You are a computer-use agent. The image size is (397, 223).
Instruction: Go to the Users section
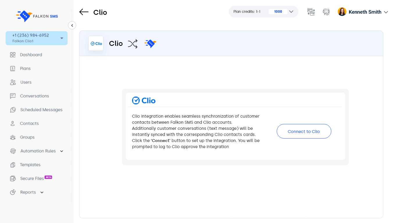click(26, 82)
